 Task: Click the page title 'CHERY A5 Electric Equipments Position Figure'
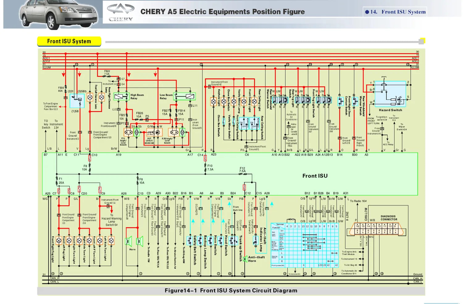click(223, 12)
